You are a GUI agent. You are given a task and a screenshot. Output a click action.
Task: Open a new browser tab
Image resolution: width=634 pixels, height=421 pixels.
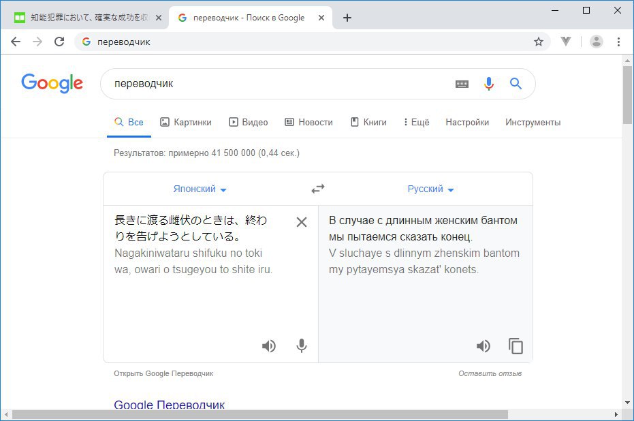pos(347,18)
